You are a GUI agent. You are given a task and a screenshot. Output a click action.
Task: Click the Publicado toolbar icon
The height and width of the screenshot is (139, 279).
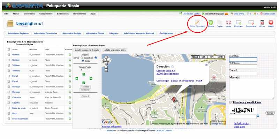(239, 22)
